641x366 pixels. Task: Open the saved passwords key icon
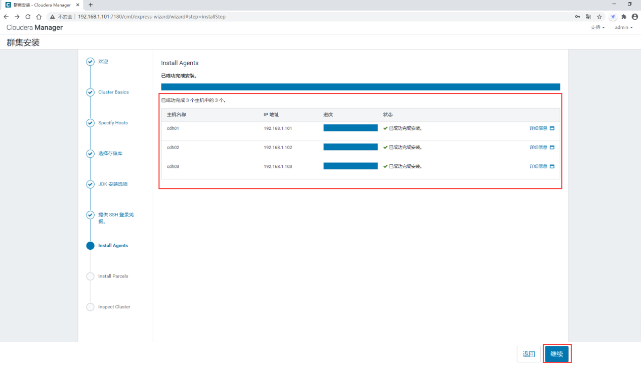click(x=577, y=17)
